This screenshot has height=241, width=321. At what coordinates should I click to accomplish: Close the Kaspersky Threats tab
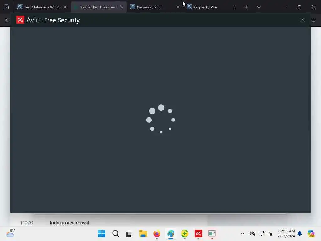tap(122, 7)
